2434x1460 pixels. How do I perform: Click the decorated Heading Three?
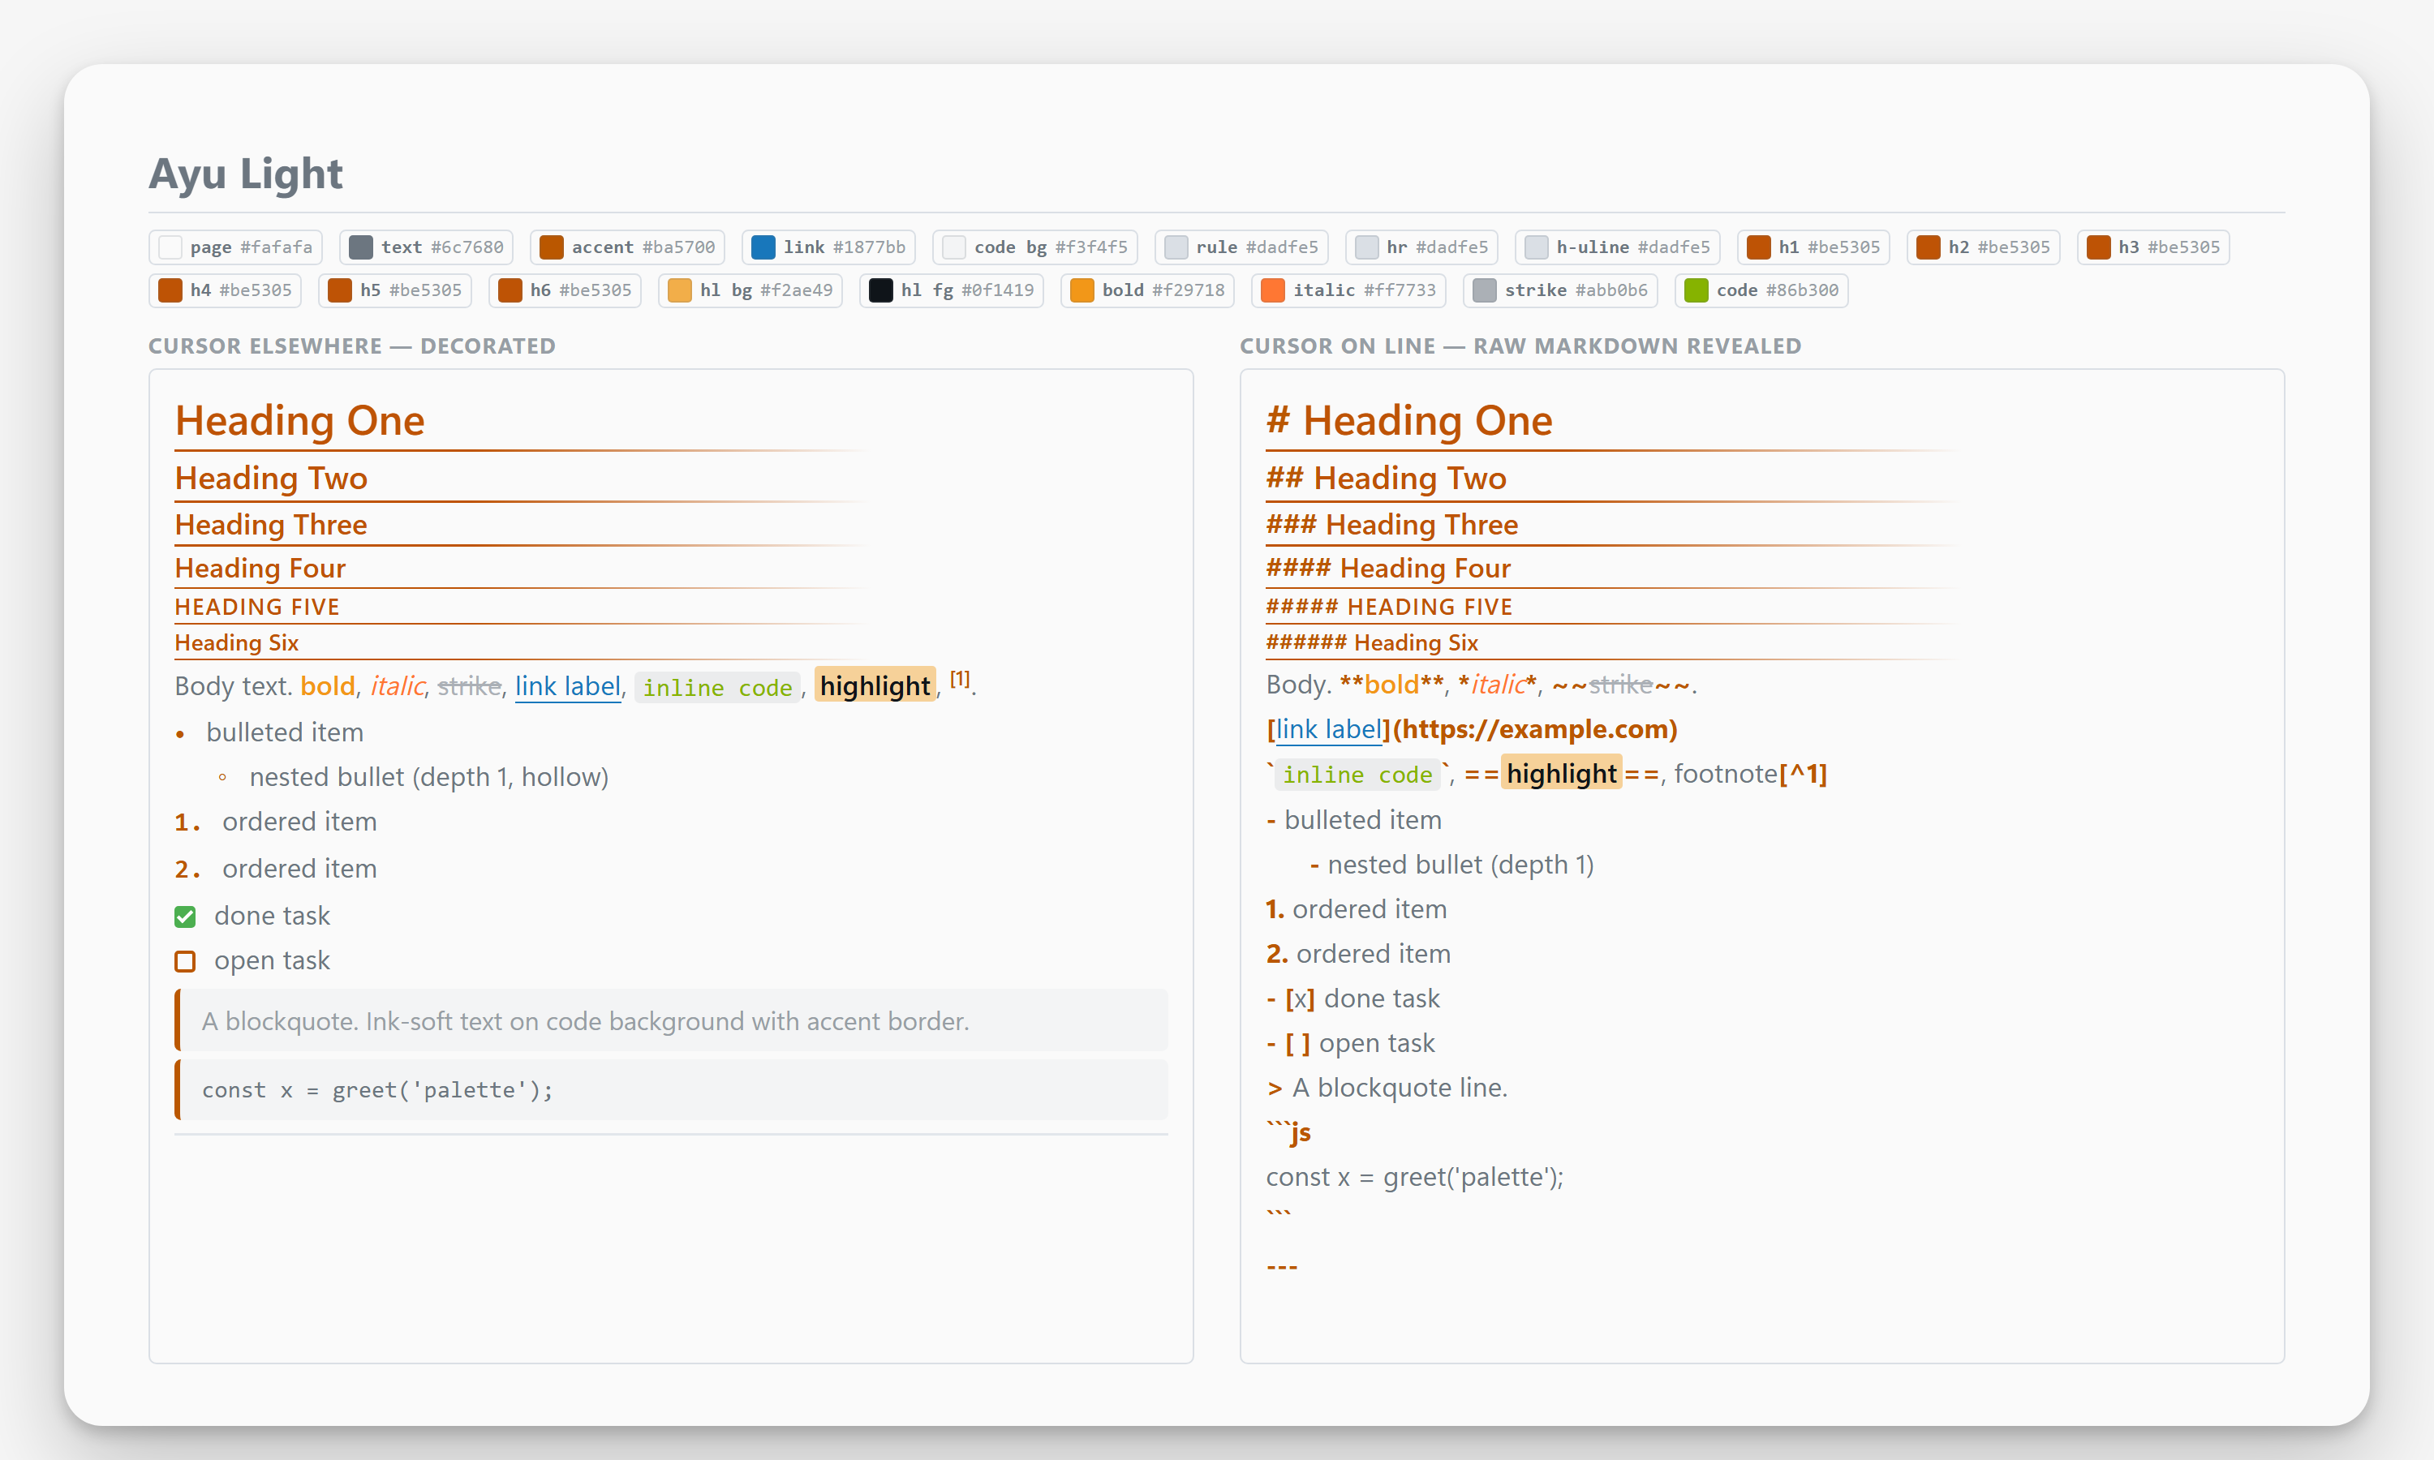[270, 524]
